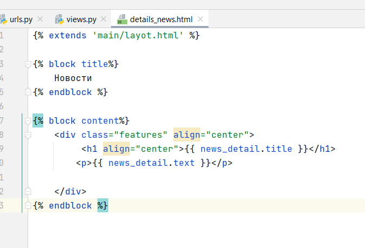Select the details_news.html tab

coord(161,19)
